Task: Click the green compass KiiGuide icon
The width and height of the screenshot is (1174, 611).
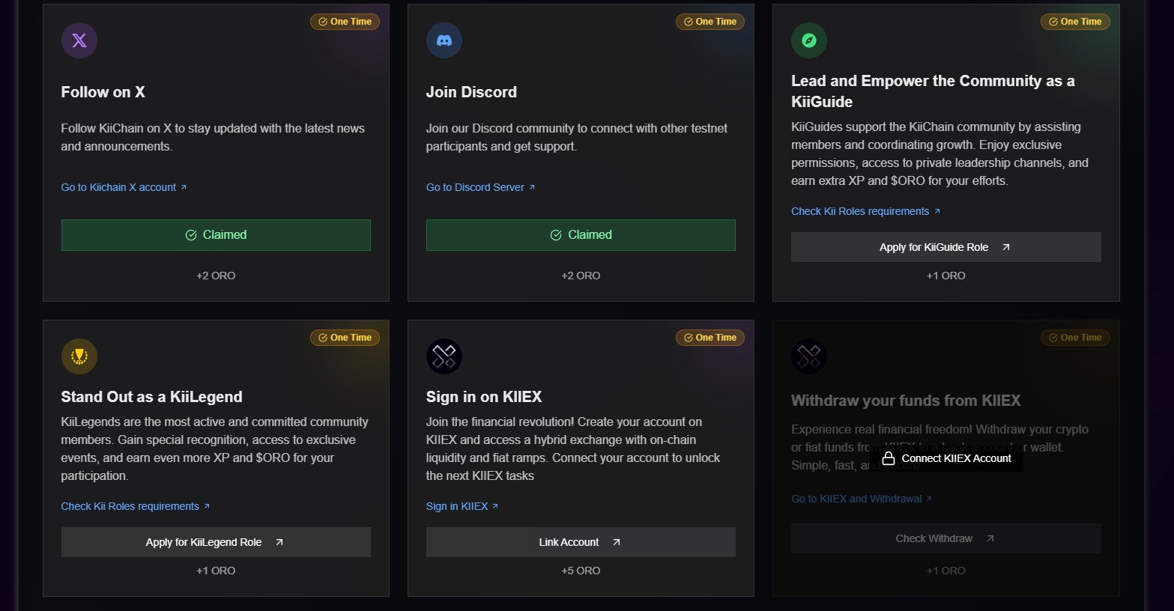Action: pyautogui.click(x=809, y=40)
